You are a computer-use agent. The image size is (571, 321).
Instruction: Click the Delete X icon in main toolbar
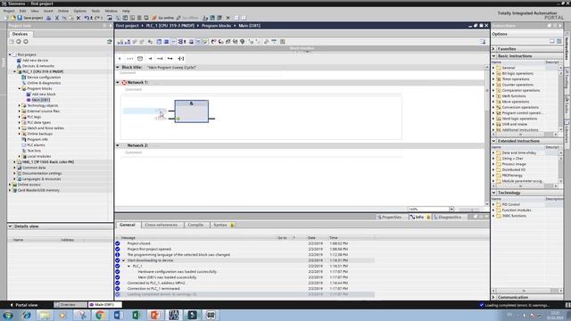pyautogui.click(x=79, y=18)
